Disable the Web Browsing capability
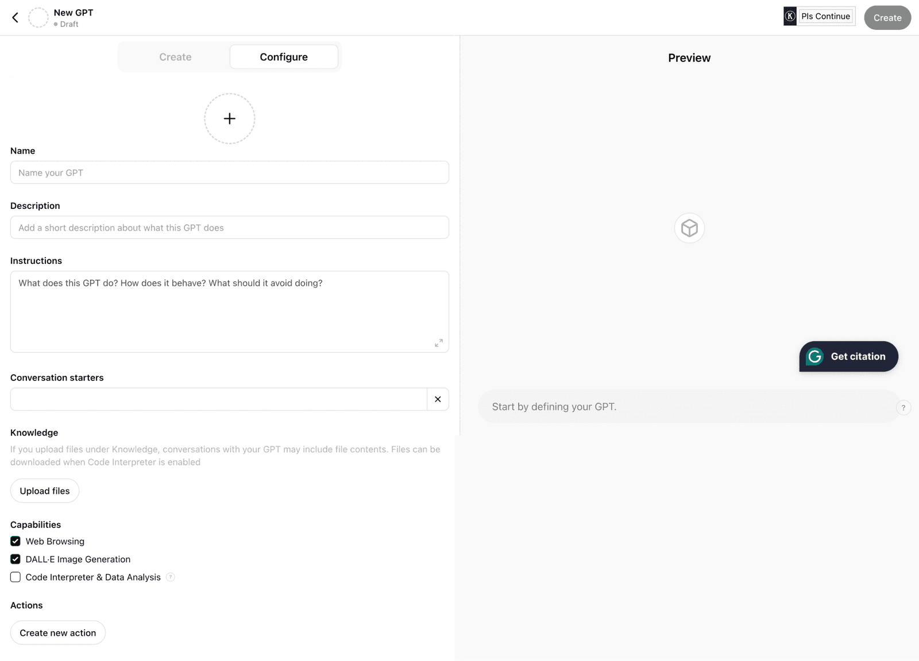This screenshot has height=661, width=919. click(16, 541)
